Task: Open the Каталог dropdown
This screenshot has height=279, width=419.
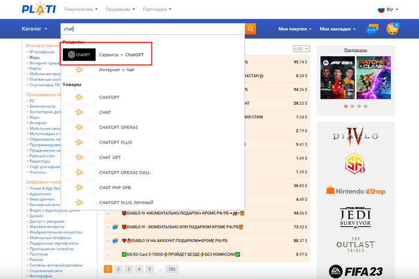Action: tap(35, 29)
